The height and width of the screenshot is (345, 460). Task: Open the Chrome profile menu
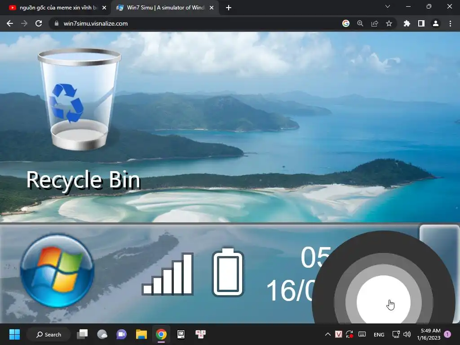pos(436,23)
